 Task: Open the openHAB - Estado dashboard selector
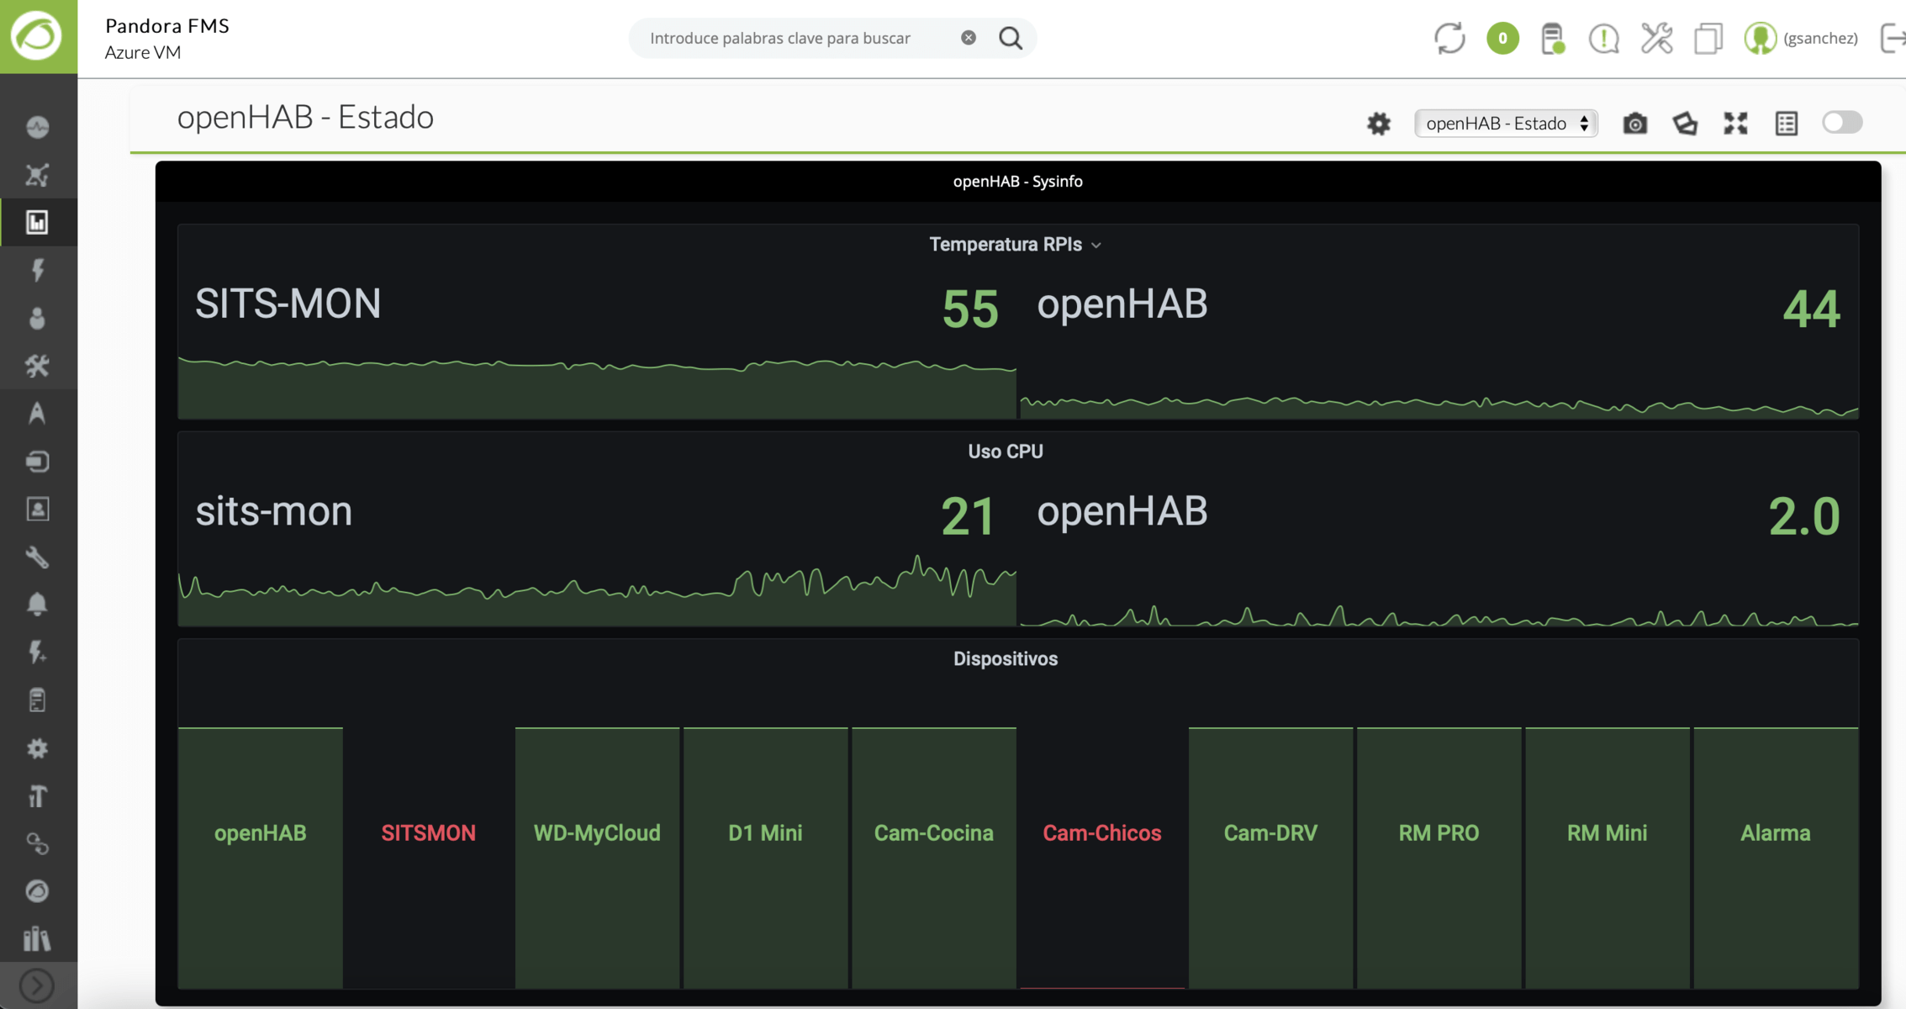point(1506,124)
